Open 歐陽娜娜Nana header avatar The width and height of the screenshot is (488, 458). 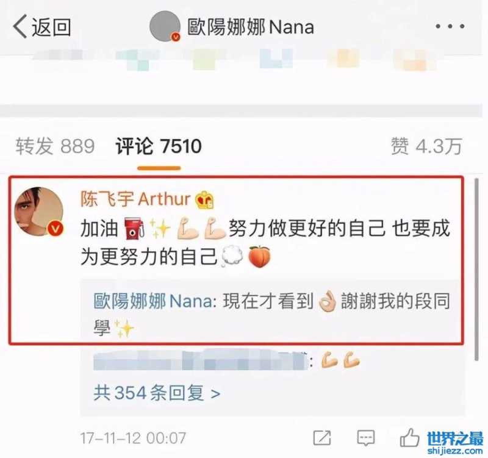(165, 26)
